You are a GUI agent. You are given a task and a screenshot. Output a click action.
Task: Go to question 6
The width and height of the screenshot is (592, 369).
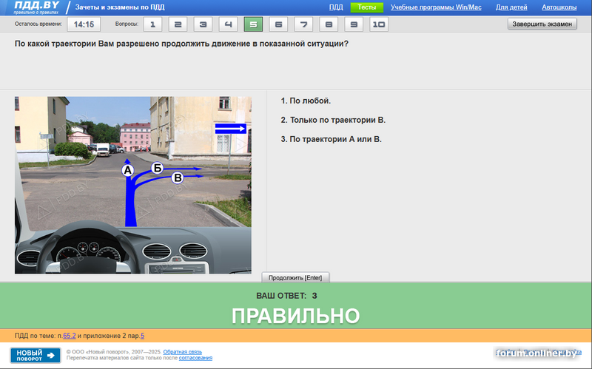point(278,24)
